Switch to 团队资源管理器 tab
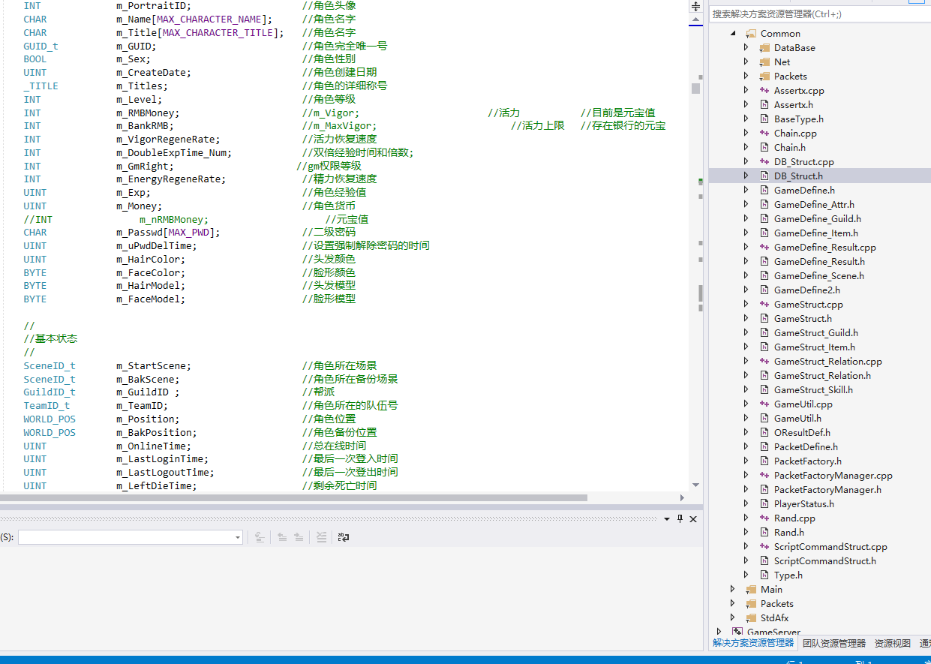This screenshot has height=664, width=931. coord(833,643)
